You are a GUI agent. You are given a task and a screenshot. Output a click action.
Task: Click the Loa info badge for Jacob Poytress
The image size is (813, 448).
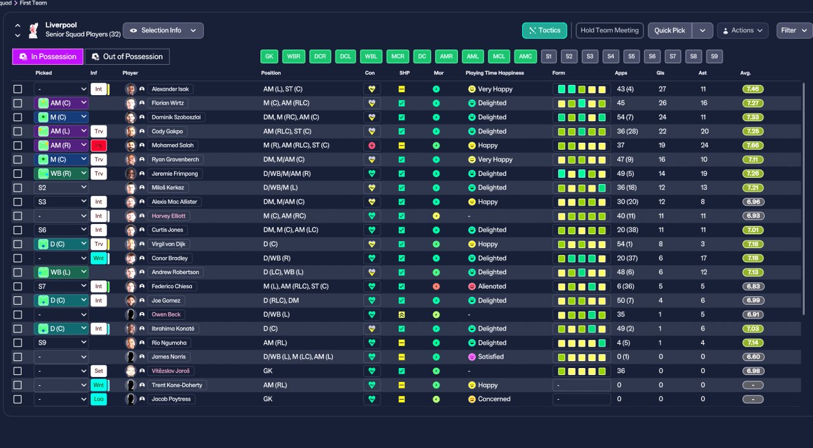99,399
